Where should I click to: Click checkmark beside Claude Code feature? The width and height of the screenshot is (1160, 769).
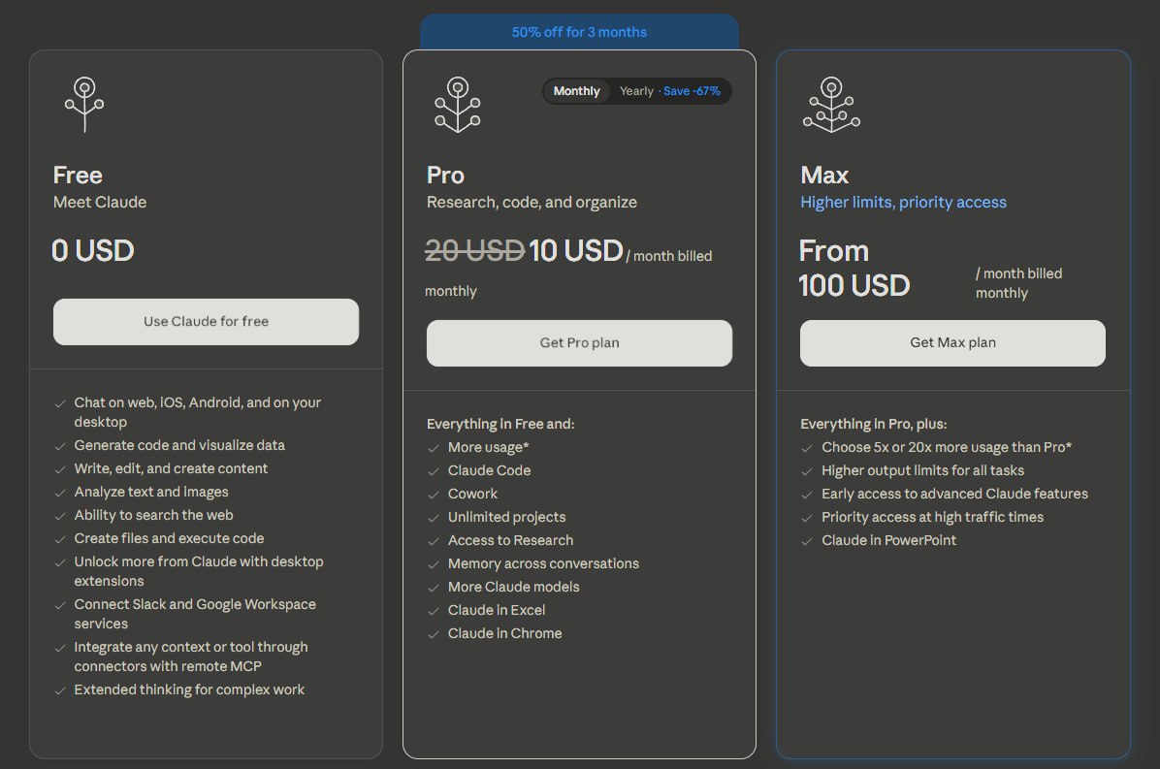(x=434, y=471)
